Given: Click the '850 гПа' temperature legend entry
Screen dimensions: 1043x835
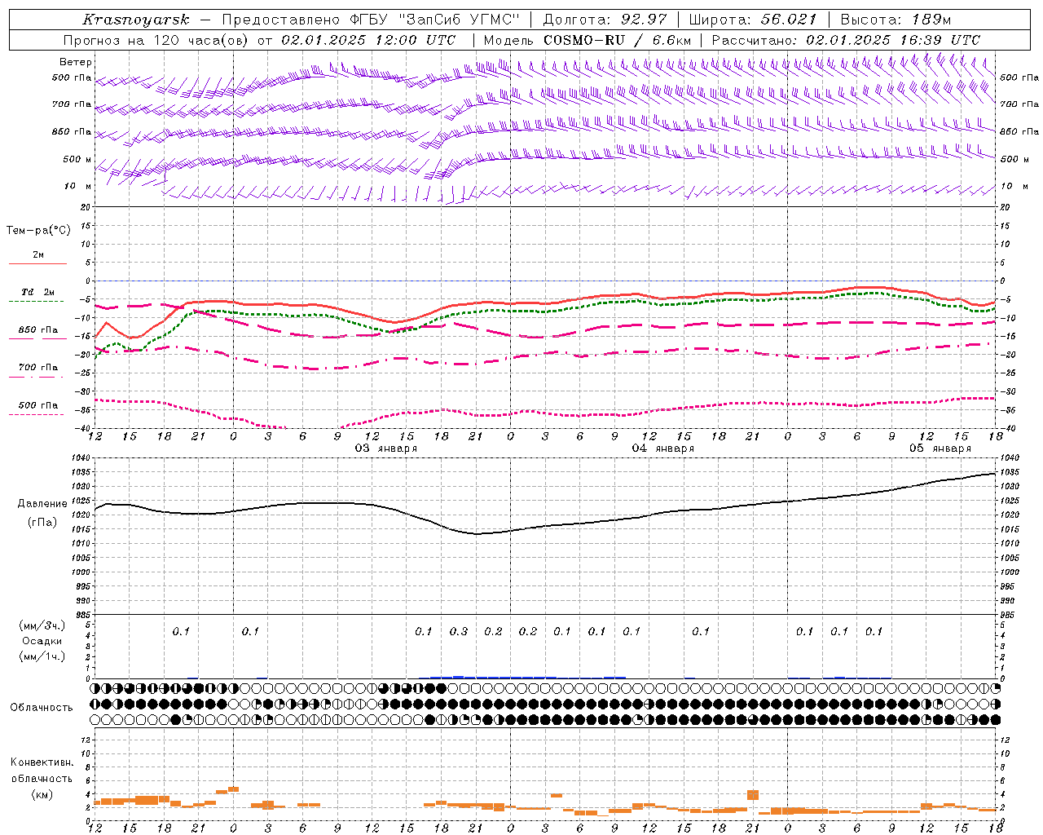Looking at the screenshot, I should [37, 330].
